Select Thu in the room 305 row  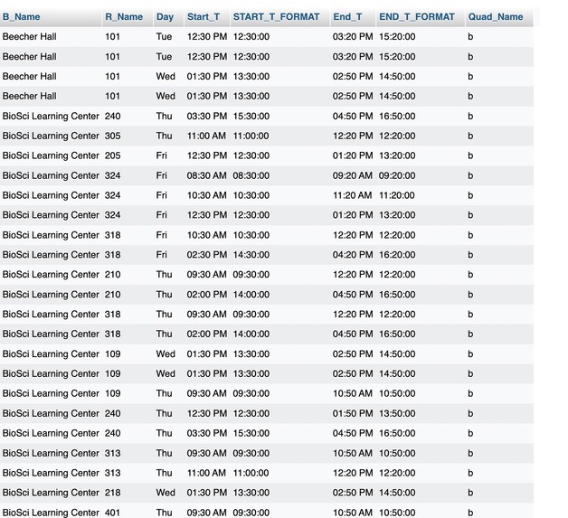(x=164, y=136)
